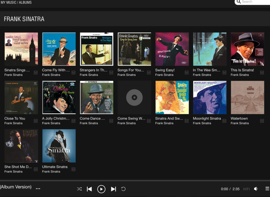Open Strangers In The Night cover art
The height and width of the screenshot is (197, 270).
97,49
